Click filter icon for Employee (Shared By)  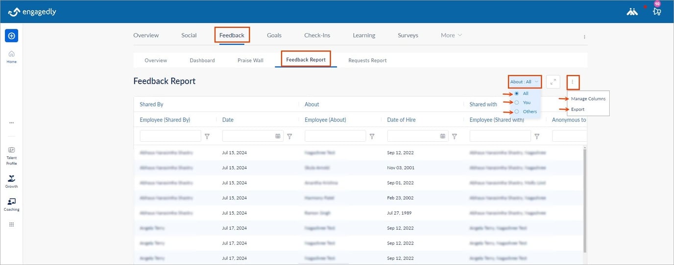207,136
